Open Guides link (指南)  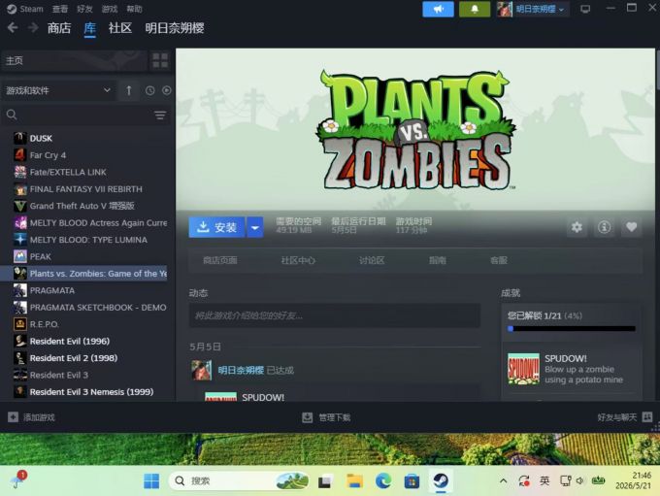click(438, 261)
